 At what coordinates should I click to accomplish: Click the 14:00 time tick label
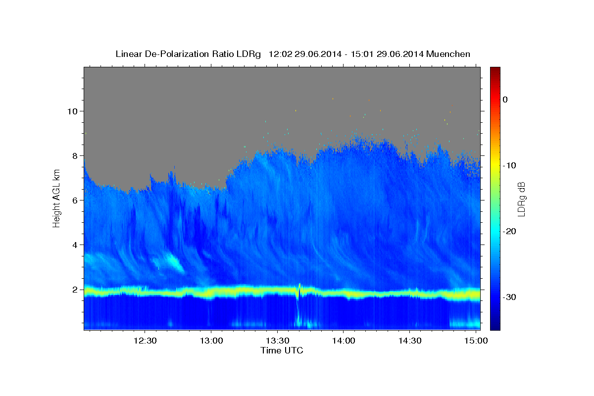(x=344, y=341)
